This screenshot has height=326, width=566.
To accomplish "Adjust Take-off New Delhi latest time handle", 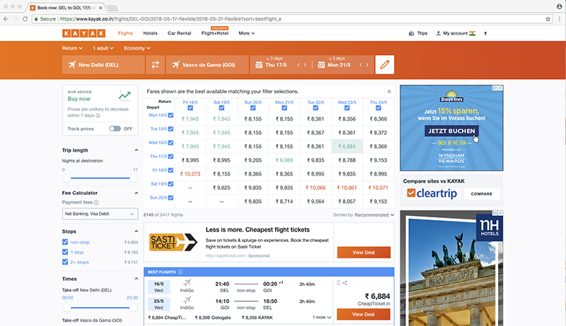I will pyautogui.click(x=134, y=308).
